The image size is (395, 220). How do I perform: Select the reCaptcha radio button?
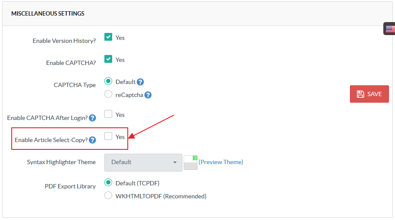pos(108,94)
